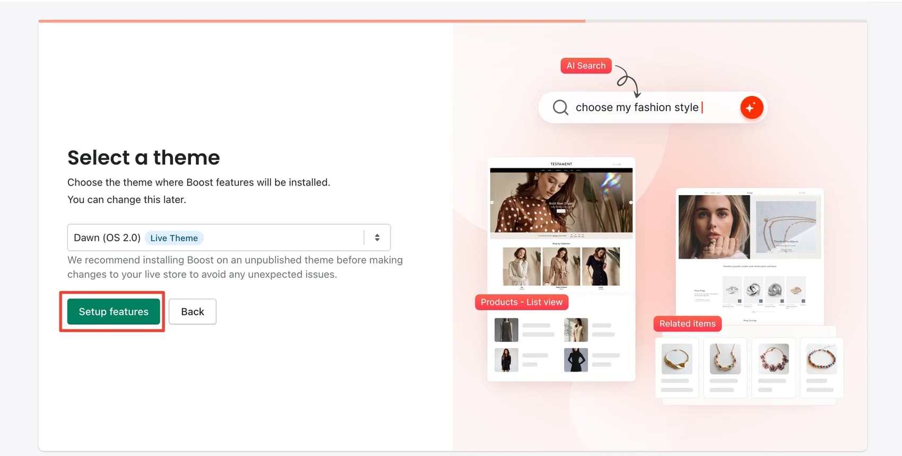Click the recommendation text about unpublished theme
This screenshot has width=902, height=456.
pos(235,267)
